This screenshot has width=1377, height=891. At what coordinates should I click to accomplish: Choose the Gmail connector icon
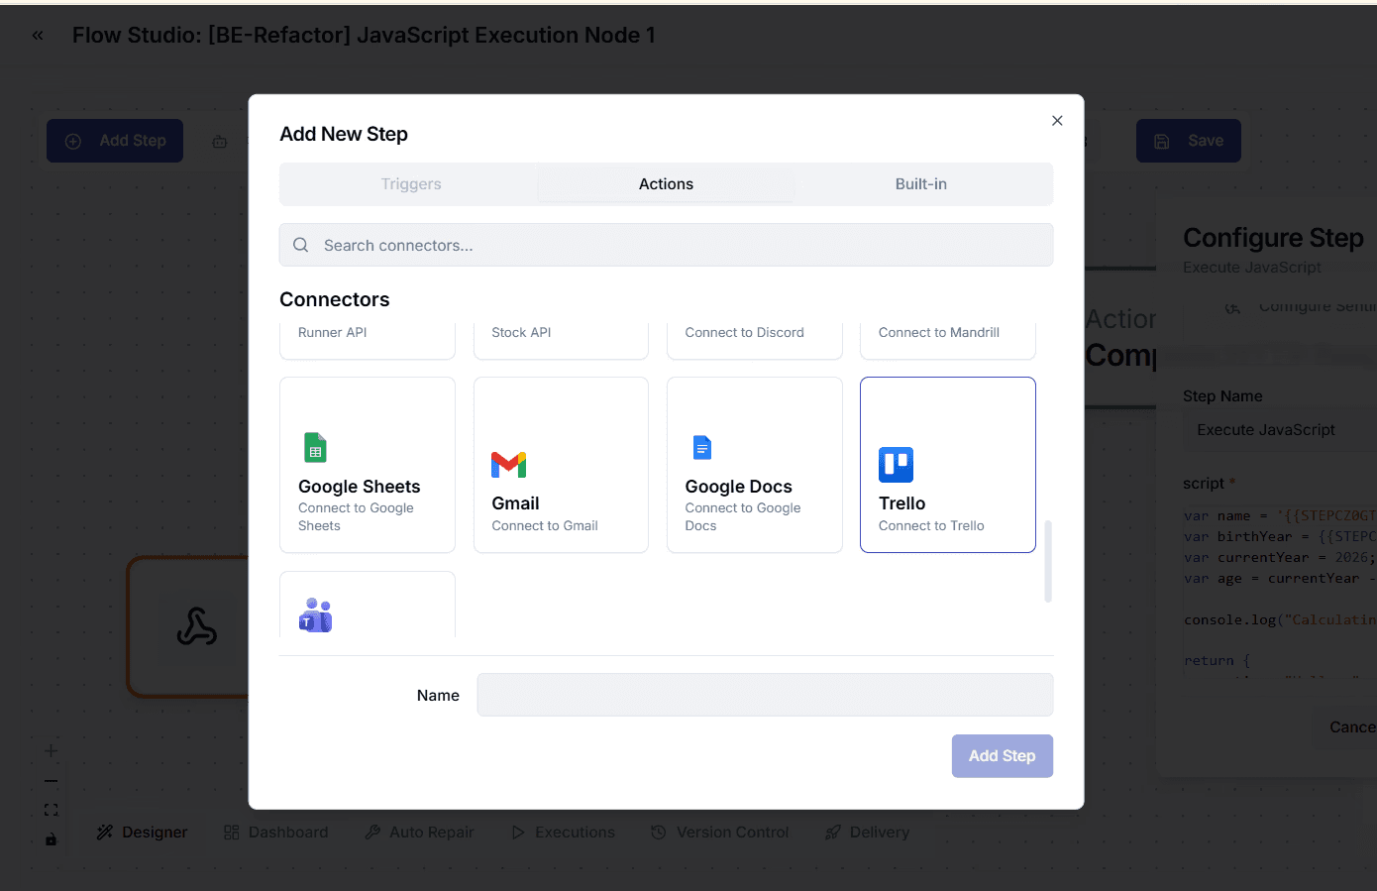pyautogui.click(x=509, y=465)
